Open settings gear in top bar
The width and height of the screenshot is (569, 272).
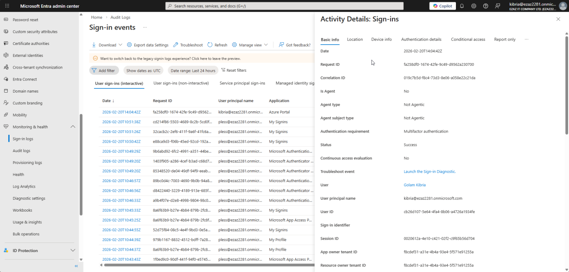click(474, 6)
